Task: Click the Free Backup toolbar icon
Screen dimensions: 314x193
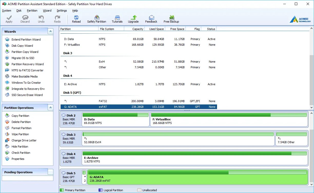Action: pos(171,17)
